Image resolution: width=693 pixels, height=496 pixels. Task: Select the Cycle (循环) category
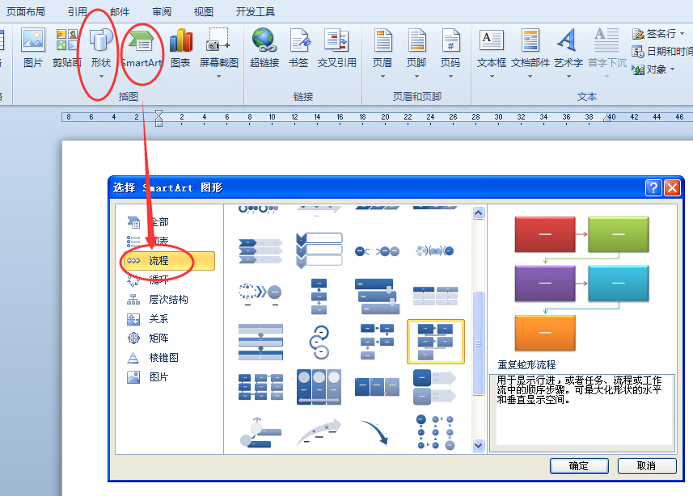point(169,280)
